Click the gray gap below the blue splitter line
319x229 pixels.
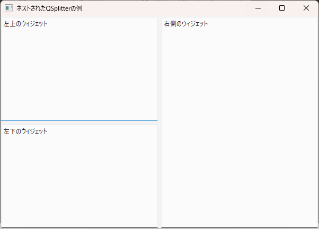[79, 123]
